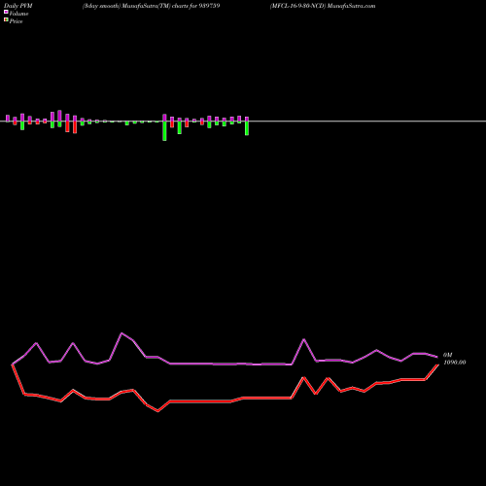Click the '(3day smooth) MunafaSutra(TM) charts for 939759' heading
The image size is (486, 486).
coord(152,6)
